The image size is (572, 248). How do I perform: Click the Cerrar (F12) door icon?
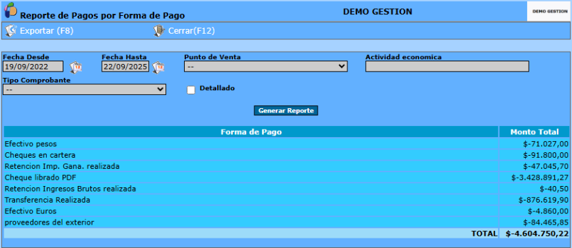(x=159, y=31)
